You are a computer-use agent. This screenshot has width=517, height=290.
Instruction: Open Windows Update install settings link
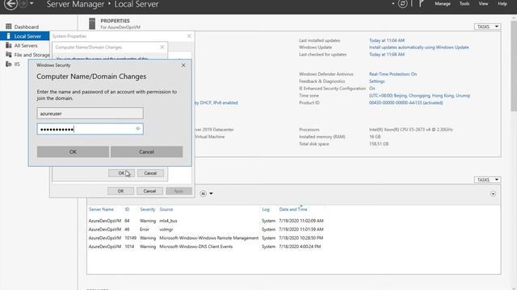click(418, 48)
